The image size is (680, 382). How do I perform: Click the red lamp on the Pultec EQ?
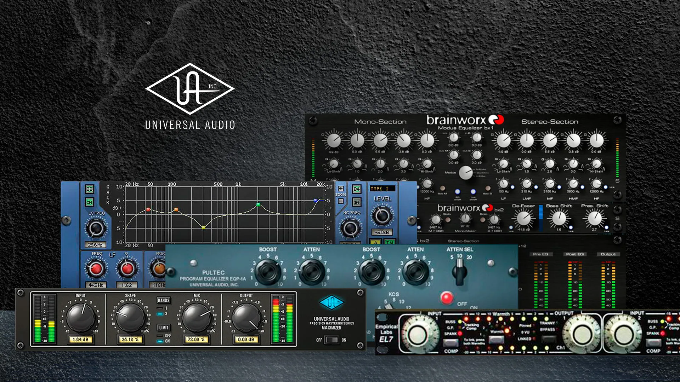[x=447, y=298]
